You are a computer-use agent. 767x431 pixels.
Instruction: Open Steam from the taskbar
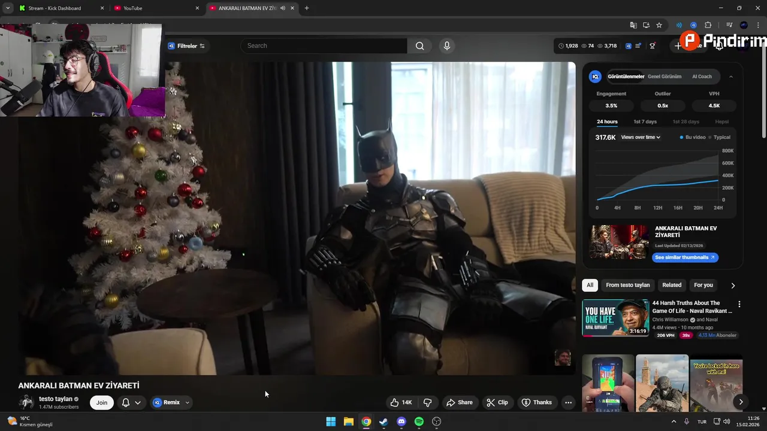coord(383,421)
